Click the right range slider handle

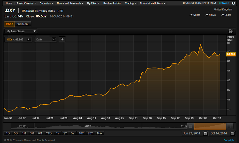(230, 126)
